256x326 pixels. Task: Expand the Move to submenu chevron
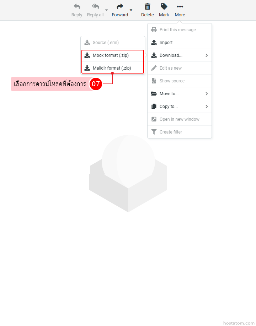coord(207,93)
